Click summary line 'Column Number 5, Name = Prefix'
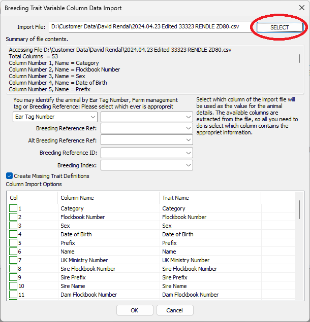310x322 pixels. click(49, 89)
